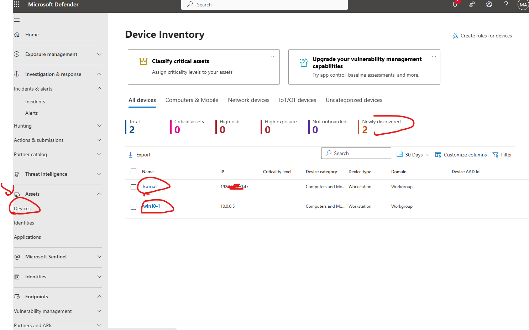Click the Upgrade vulnerability management icon
The image size is (529, 330).
coord(304,63)
